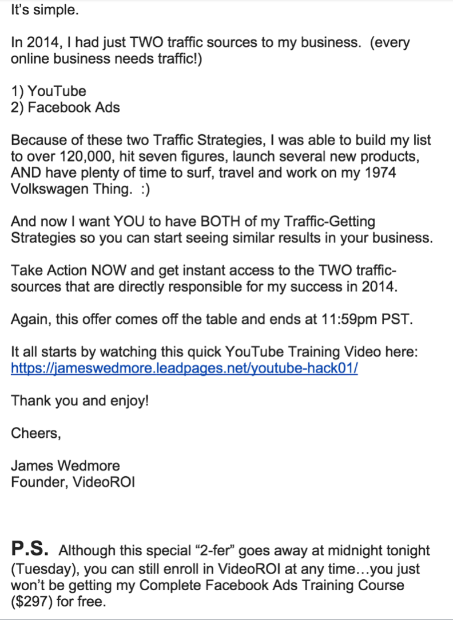Click "online business needs traffic!)" line
453x620 pixels.
pos(106,58)
